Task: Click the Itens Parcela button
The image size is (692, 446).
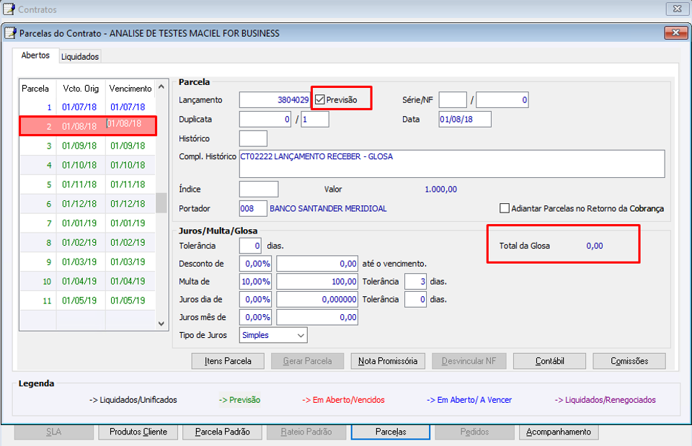Action: [228, 361]
